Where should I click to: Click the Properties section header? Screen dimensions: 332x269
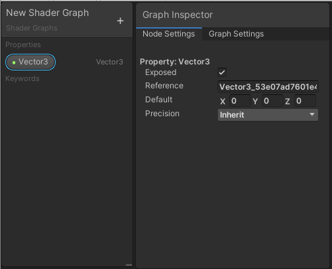coord(23,45)
